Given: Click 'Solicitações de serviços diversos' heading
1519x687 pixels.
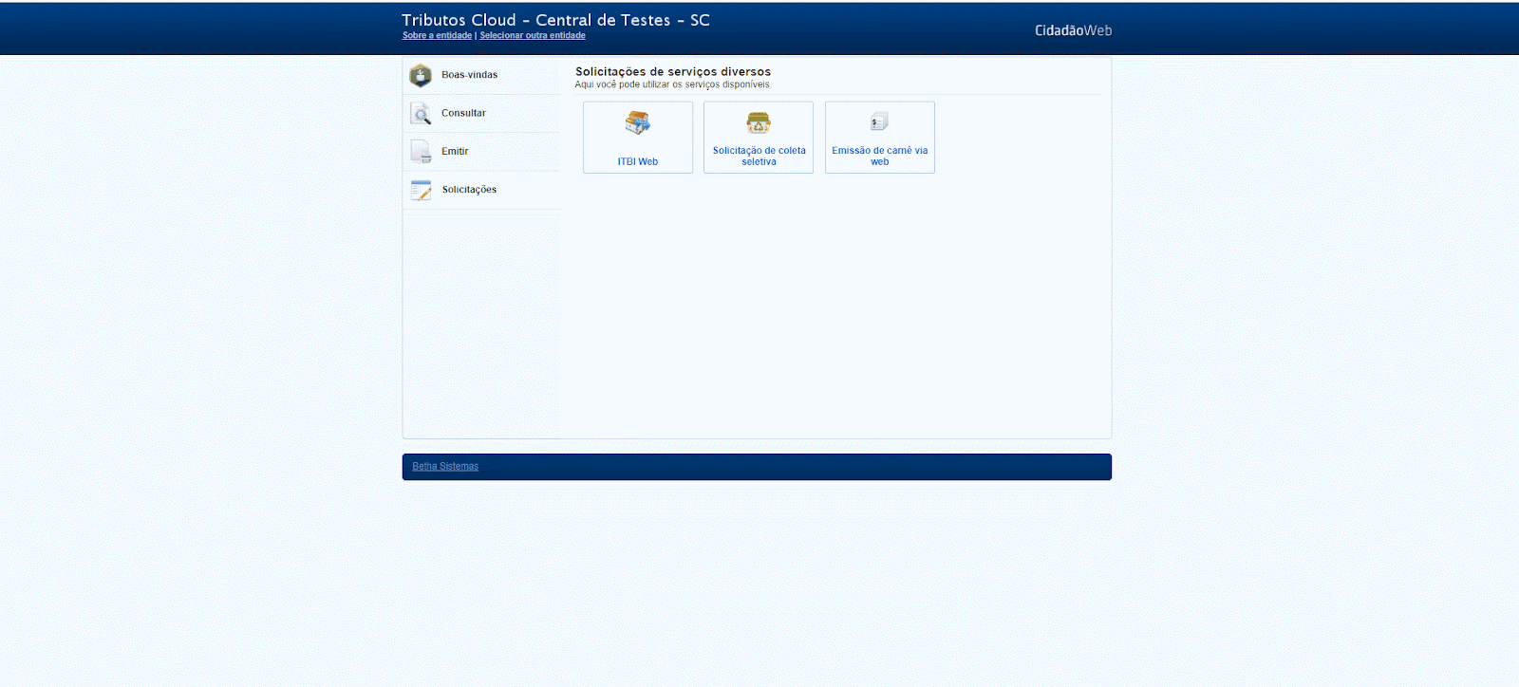Looking at the screenshot, I should [x=673, y=72].
